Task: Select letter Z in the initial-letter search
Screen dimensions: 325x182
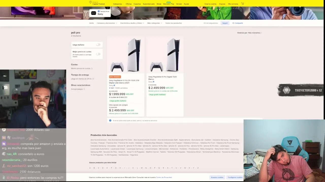Action: coord(198,168)
